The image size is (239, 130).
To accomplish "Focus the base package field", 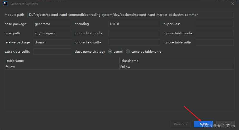I will tap(52, 24).
